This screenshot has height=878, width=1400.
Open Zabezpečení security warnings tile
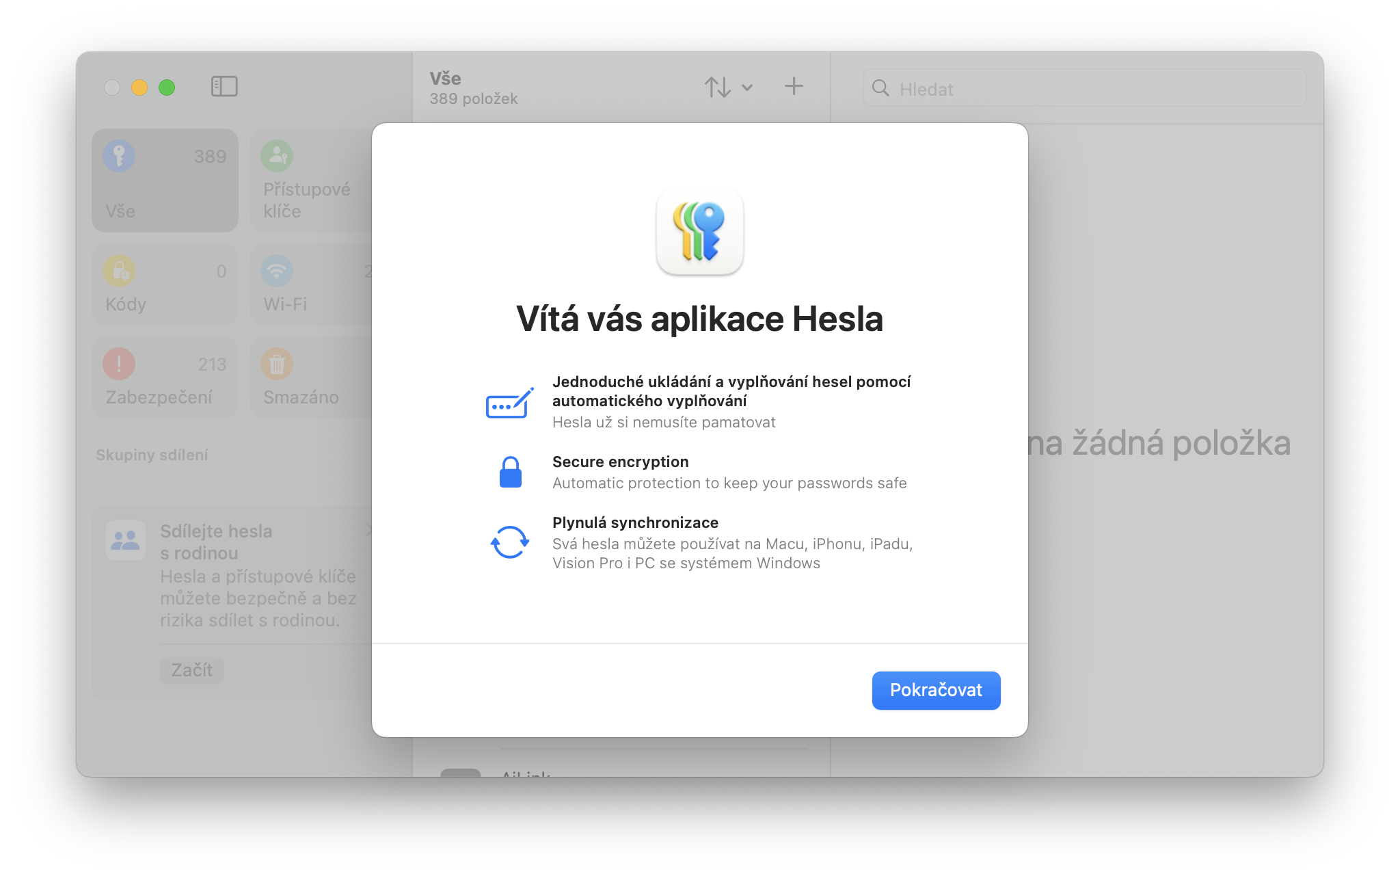tap(165, 378)
